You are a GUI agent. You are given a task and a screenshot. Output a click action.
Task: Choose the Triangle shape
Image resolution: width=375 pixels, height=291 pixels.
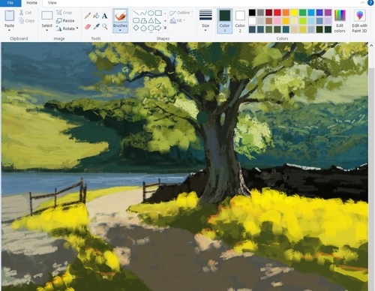[151, 20]
